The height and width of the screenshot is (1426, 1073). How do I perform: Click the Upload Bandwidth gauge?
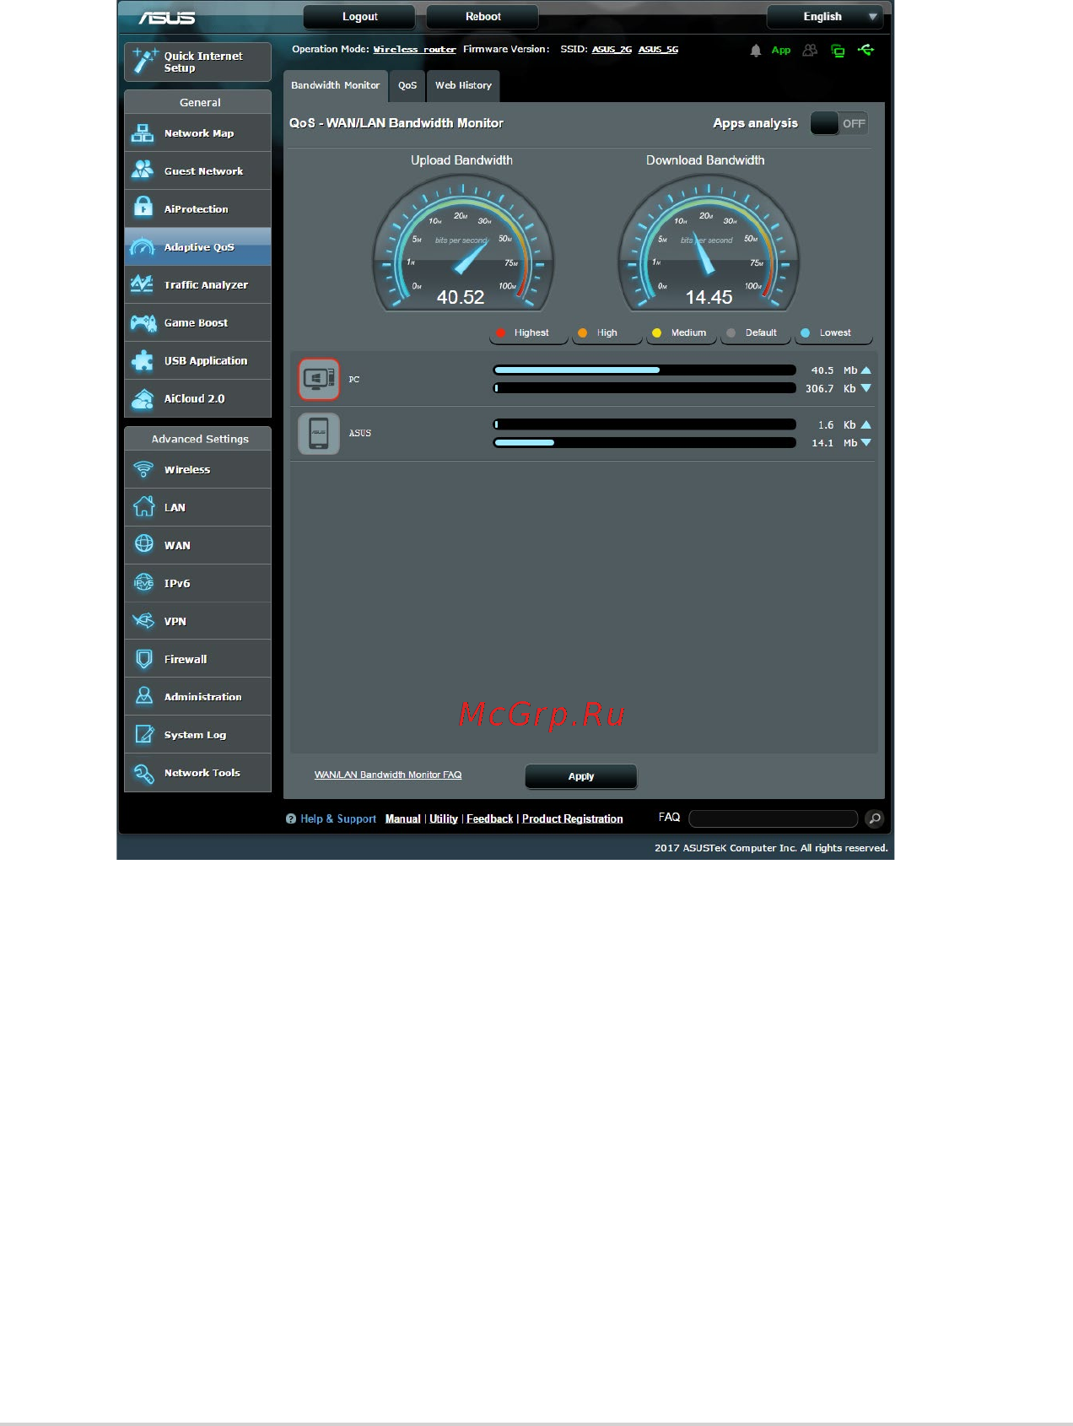[462, 244]
